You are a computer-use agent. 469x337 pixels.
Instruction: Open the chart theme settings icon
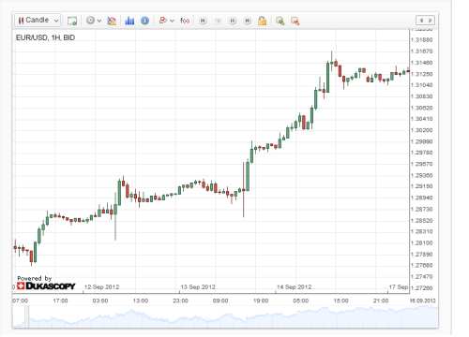tap(112, 21)
